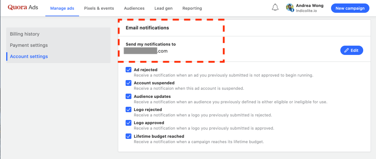The image size is (376, 159).
Task: Click the Edit email notifications button
Action: pyautogui.click(x=352, y=50)
